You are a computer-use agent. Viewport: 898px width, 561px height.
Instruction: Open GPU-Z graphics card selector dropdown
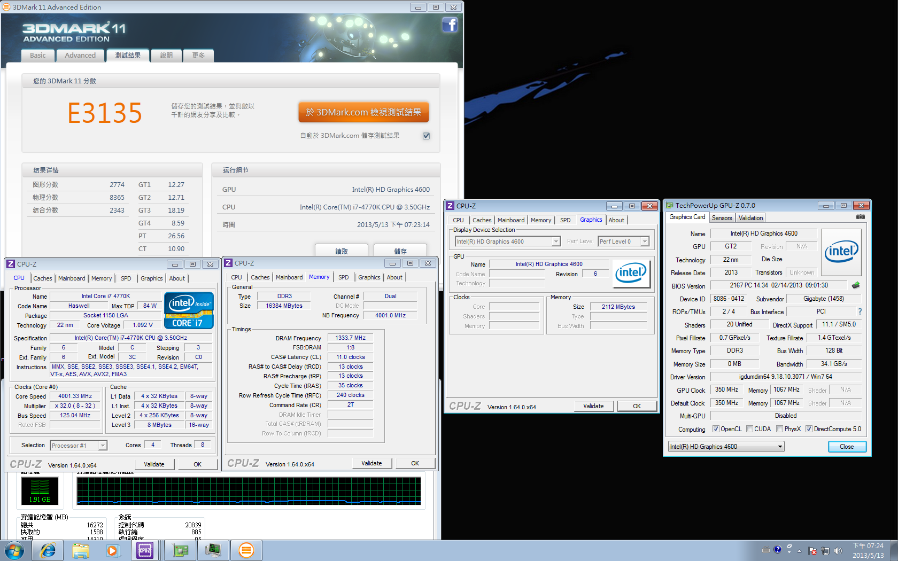pos(726,447)
